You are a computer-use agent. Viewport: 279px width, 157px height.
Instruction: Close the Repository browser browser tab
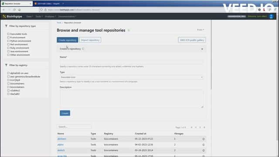coord(30,3)
